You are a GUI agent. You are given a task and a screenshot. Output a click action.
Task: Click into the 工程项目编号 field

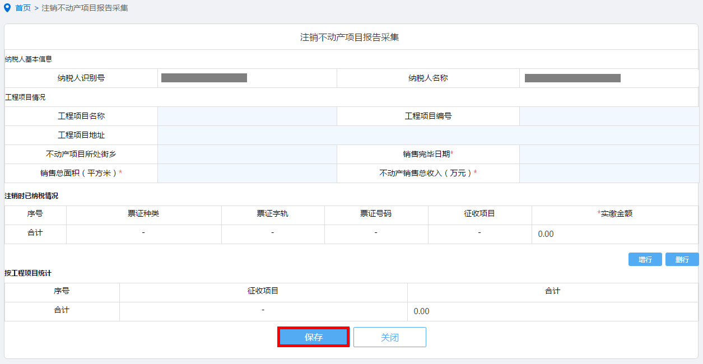(x=609, y=116)
